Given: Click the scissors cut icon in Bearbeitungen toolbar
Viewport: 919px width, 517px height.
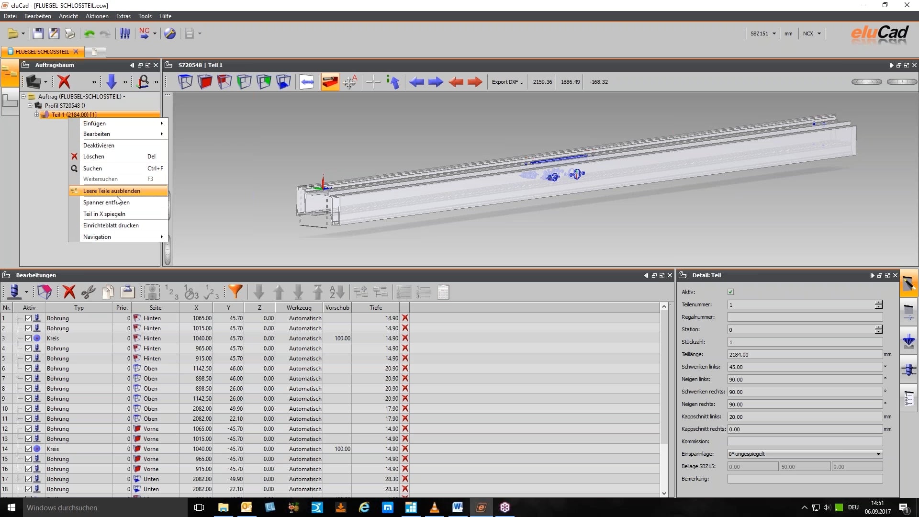Looking at the screenshot, I should coord(88,292).
